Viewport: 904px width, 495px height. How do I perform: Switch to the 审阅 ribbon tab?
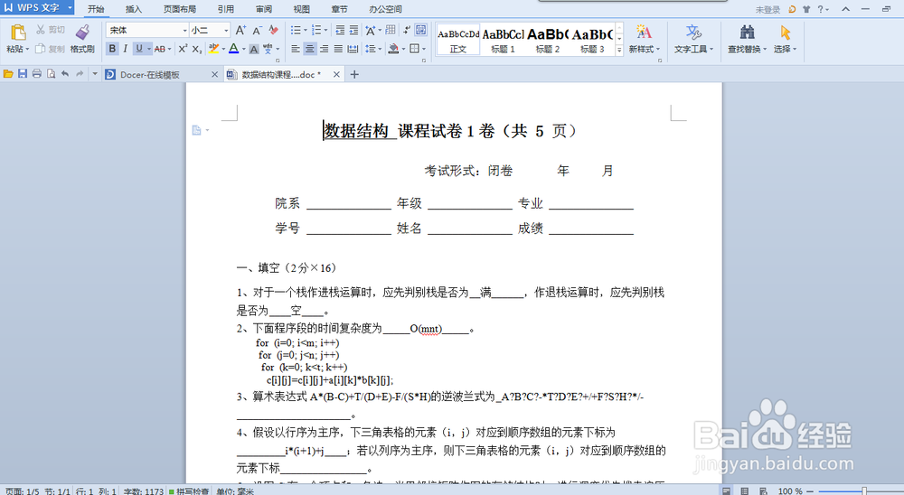point(263,9)
